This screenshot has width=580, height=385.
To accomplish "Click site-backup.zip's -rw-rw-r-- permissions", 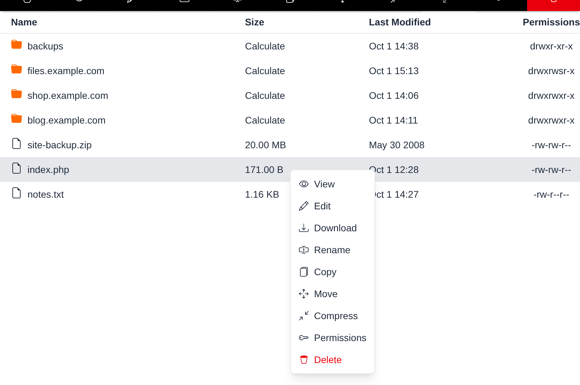I will pos(551,145).
